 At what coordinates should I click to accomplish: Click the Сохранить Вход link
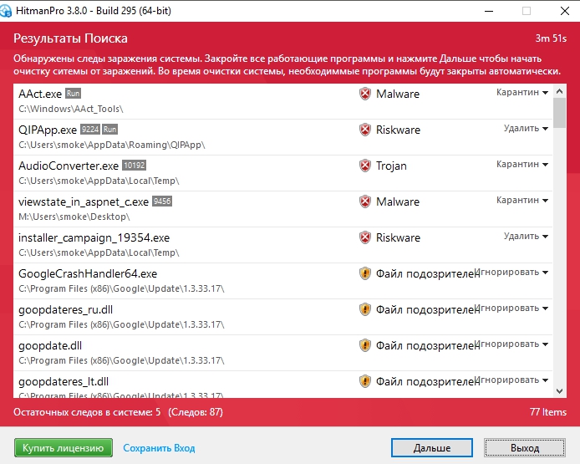tap(159, 448)
